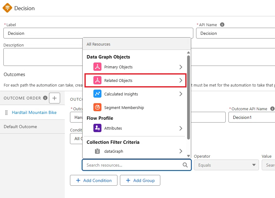Expand Primary Objects with its chevron
Screen dimensions: 275x198
click(x=181, y=67)
